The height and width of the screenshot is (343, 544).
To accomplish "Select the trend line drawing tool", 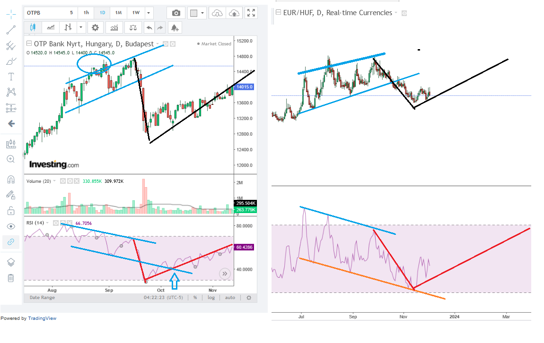I will point(10,30).
